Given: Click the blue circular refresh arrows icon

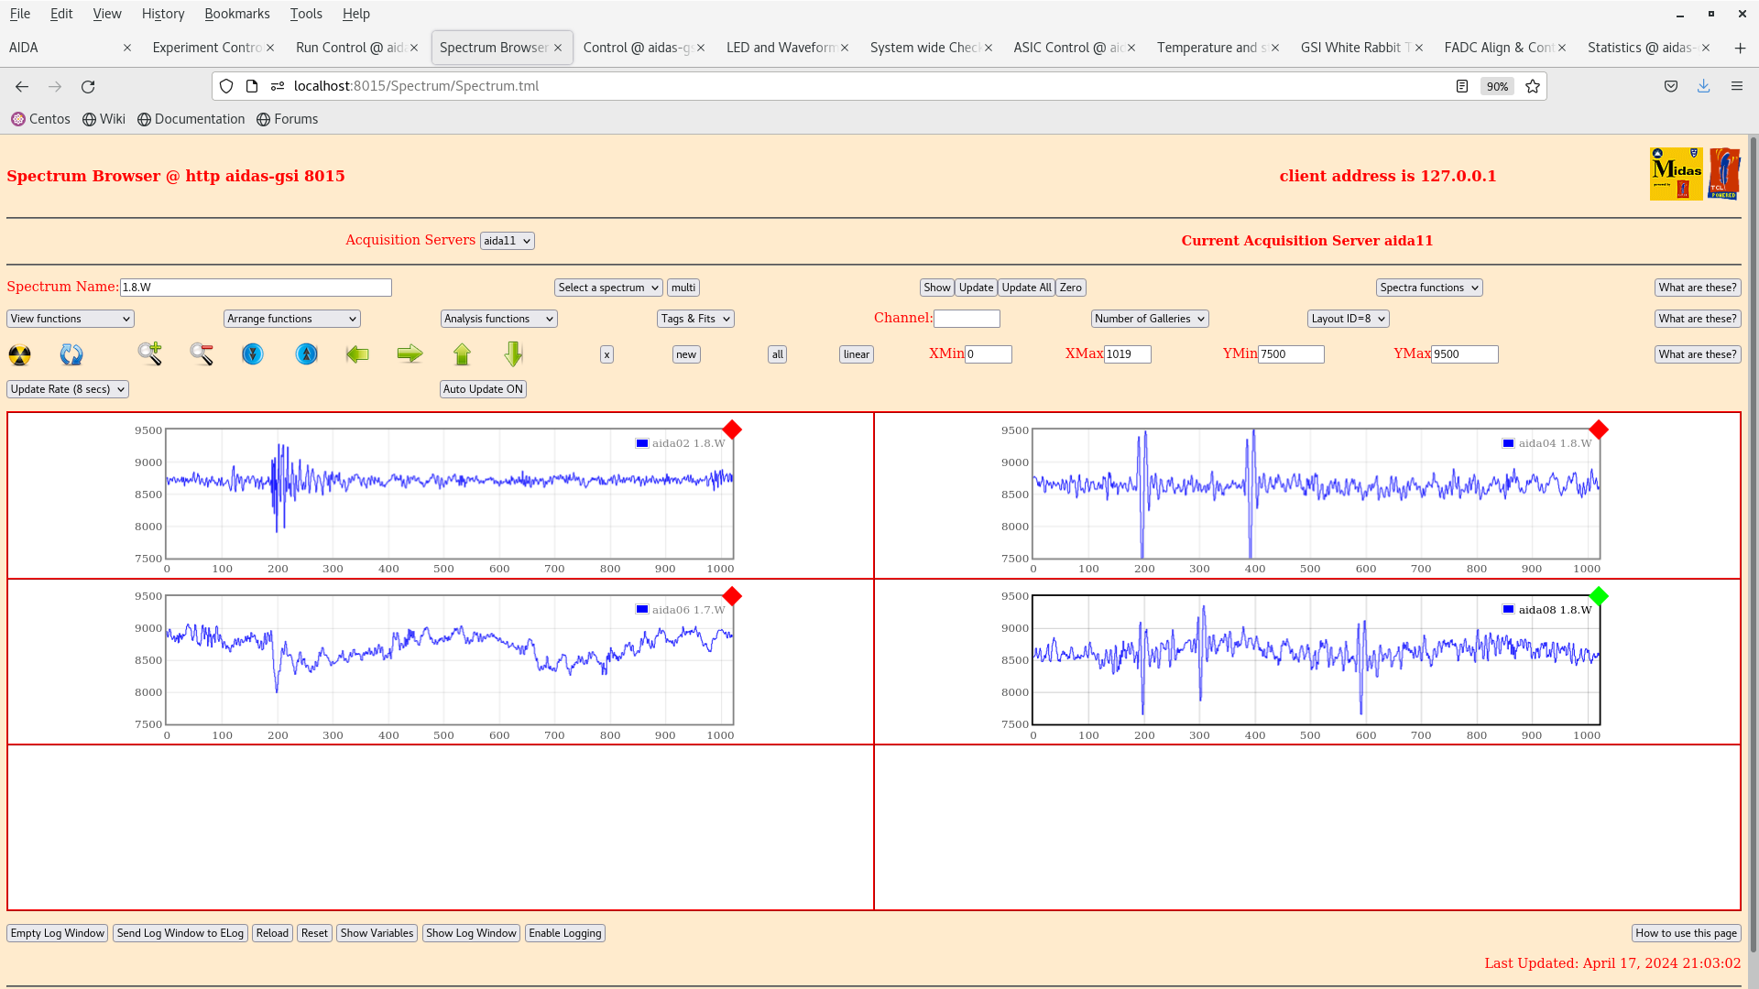Looking at the screenshot, I should (71, 354).
